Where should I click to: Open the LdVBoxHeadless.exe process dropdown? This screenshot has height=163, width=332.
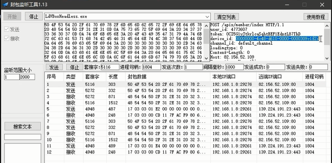(207, 17)
